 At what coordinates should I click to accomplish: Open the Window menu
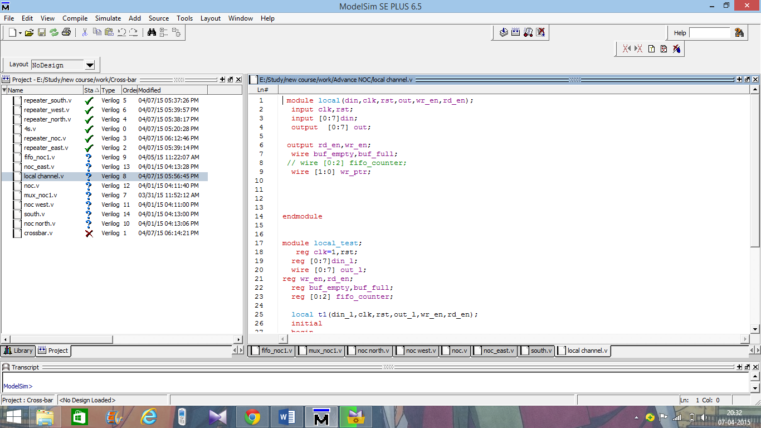coord(241,18)
